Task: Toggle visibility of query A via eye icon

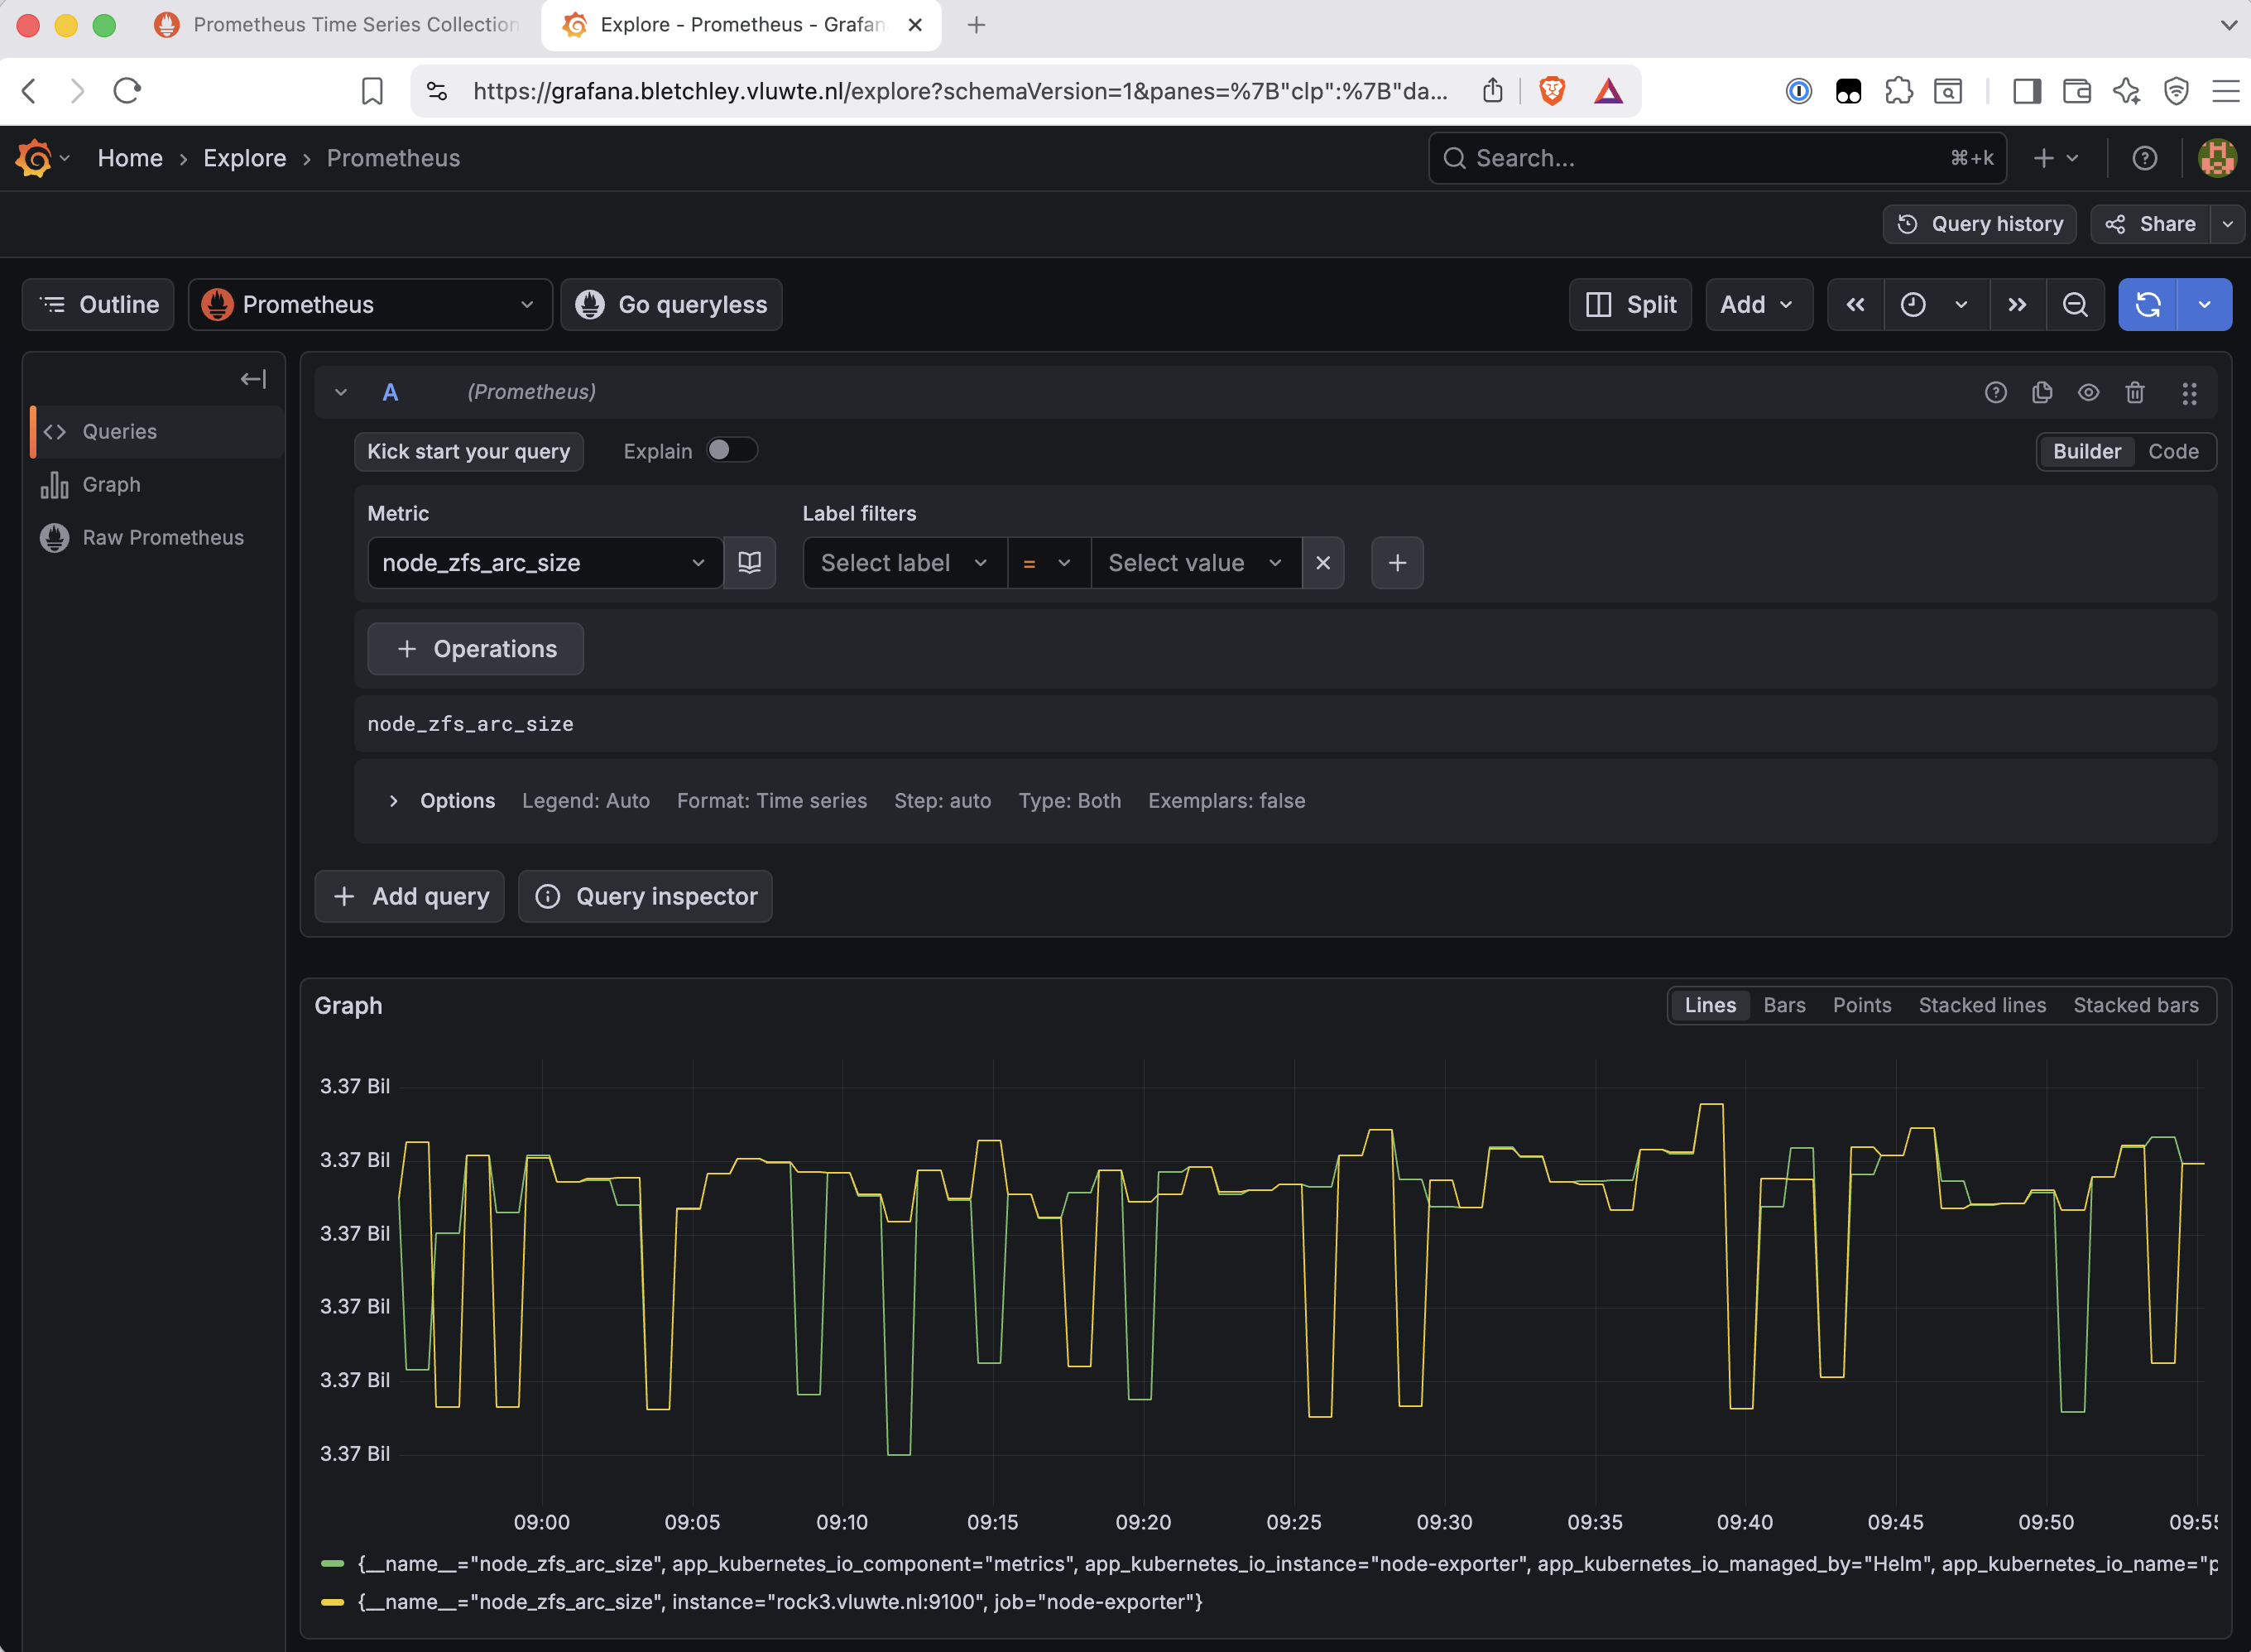Action: click(2088, 392)
